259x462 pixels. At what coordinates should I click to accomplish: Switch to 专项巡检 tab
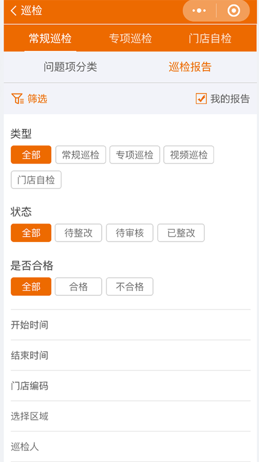pos(131,39)
